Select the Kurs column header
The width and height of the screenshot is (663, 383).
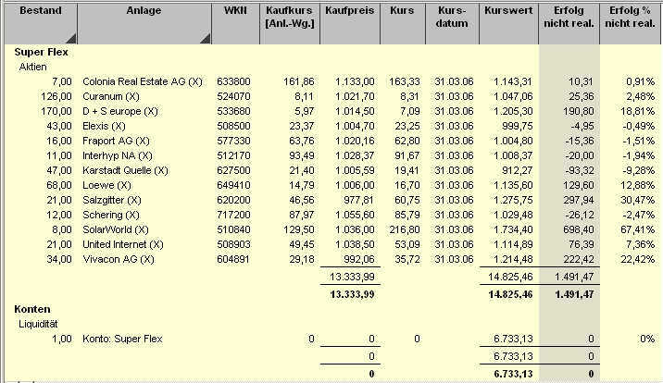(403, 24)
